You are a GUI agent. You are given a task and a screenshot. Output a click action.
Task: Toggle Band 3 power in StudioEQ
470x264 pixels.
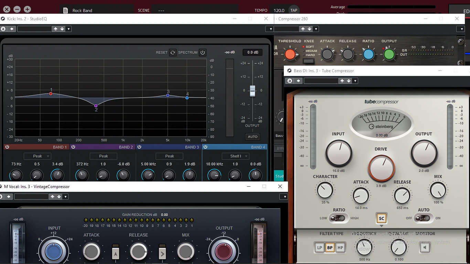(139, 147)
